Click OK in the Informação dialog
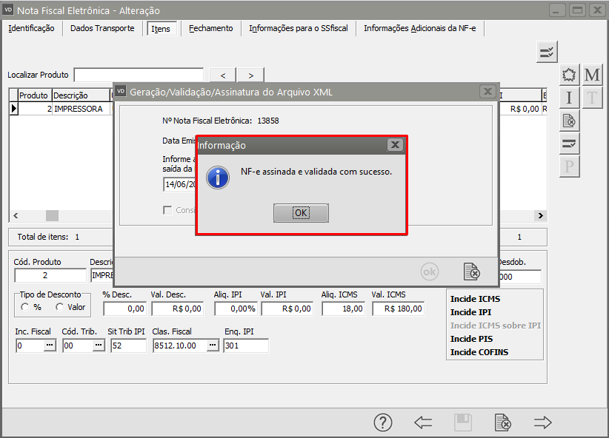 coord(300,213)
